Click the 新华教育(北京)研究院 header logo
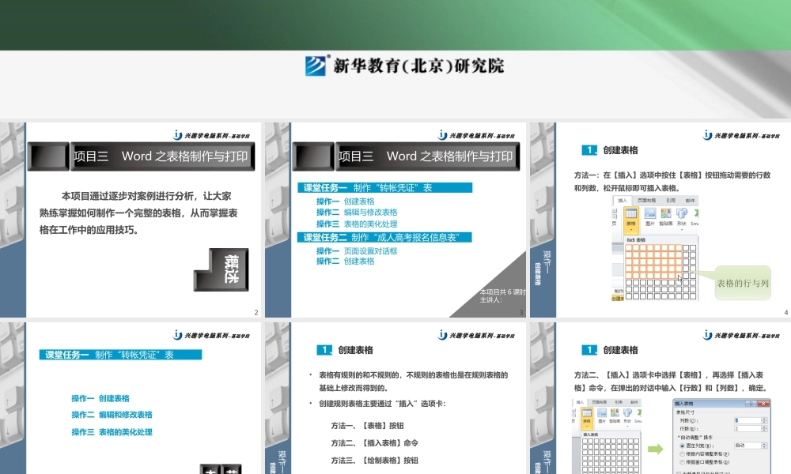 click(404, 66)
